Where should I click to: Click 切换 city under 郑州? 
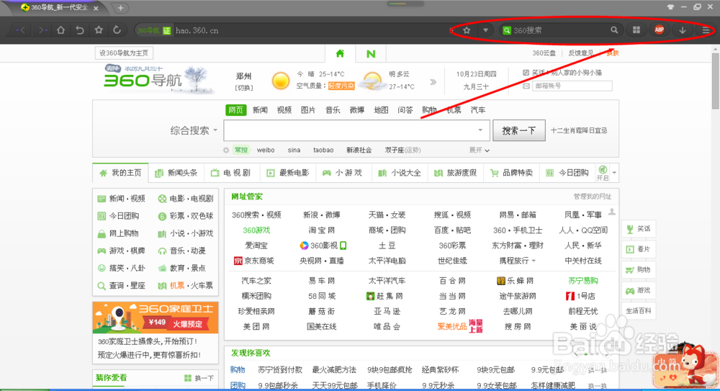tap(244, 88)
